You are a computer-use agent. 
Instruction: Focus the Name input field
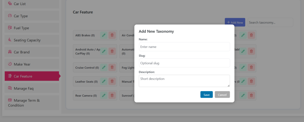(184, 46)
